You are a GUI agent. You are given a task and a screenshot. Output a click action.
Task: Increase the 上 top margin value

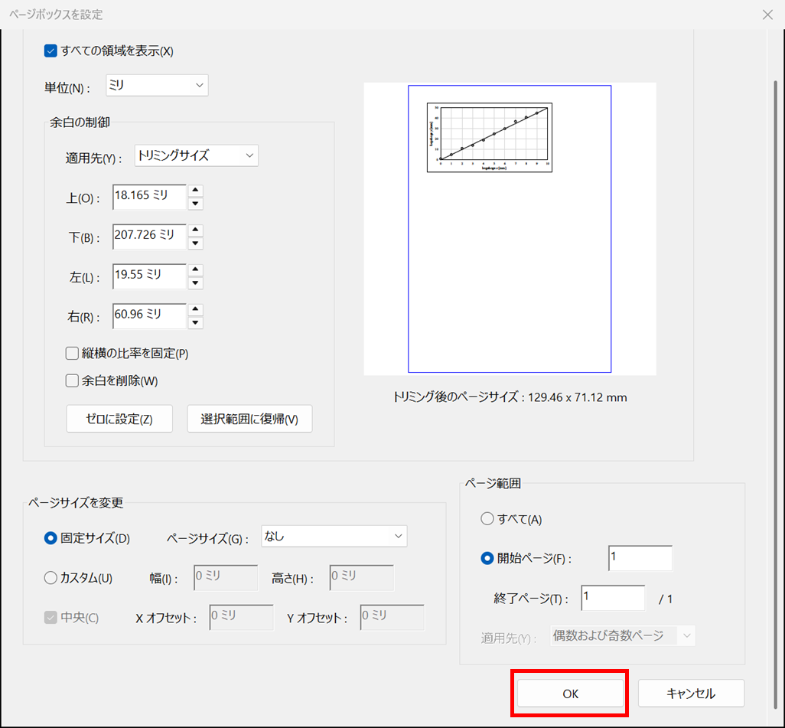[195, 191]
